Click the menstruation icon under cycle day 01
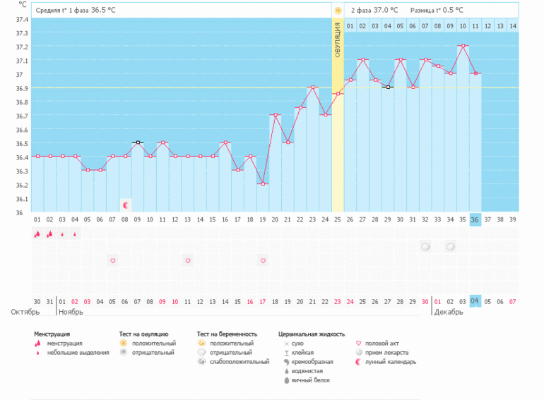The width and height of the screenshot is (544, 400). 37,234
